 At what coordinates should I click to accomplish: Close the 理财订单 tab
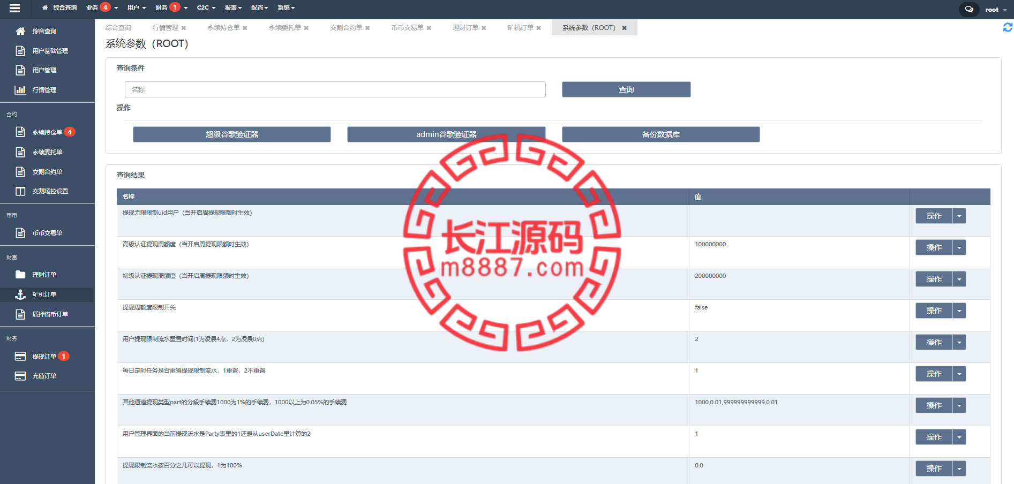pos(484,28)
